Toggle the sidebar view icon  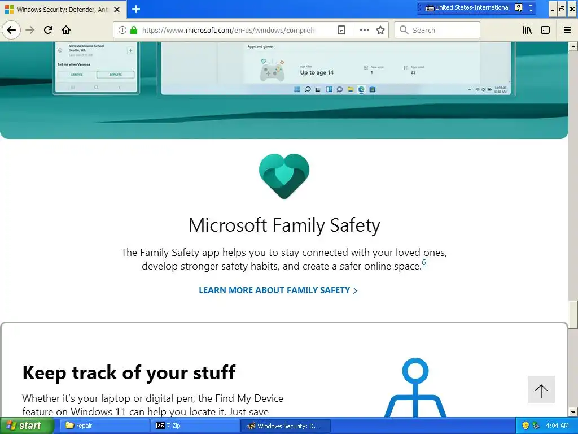545,30
